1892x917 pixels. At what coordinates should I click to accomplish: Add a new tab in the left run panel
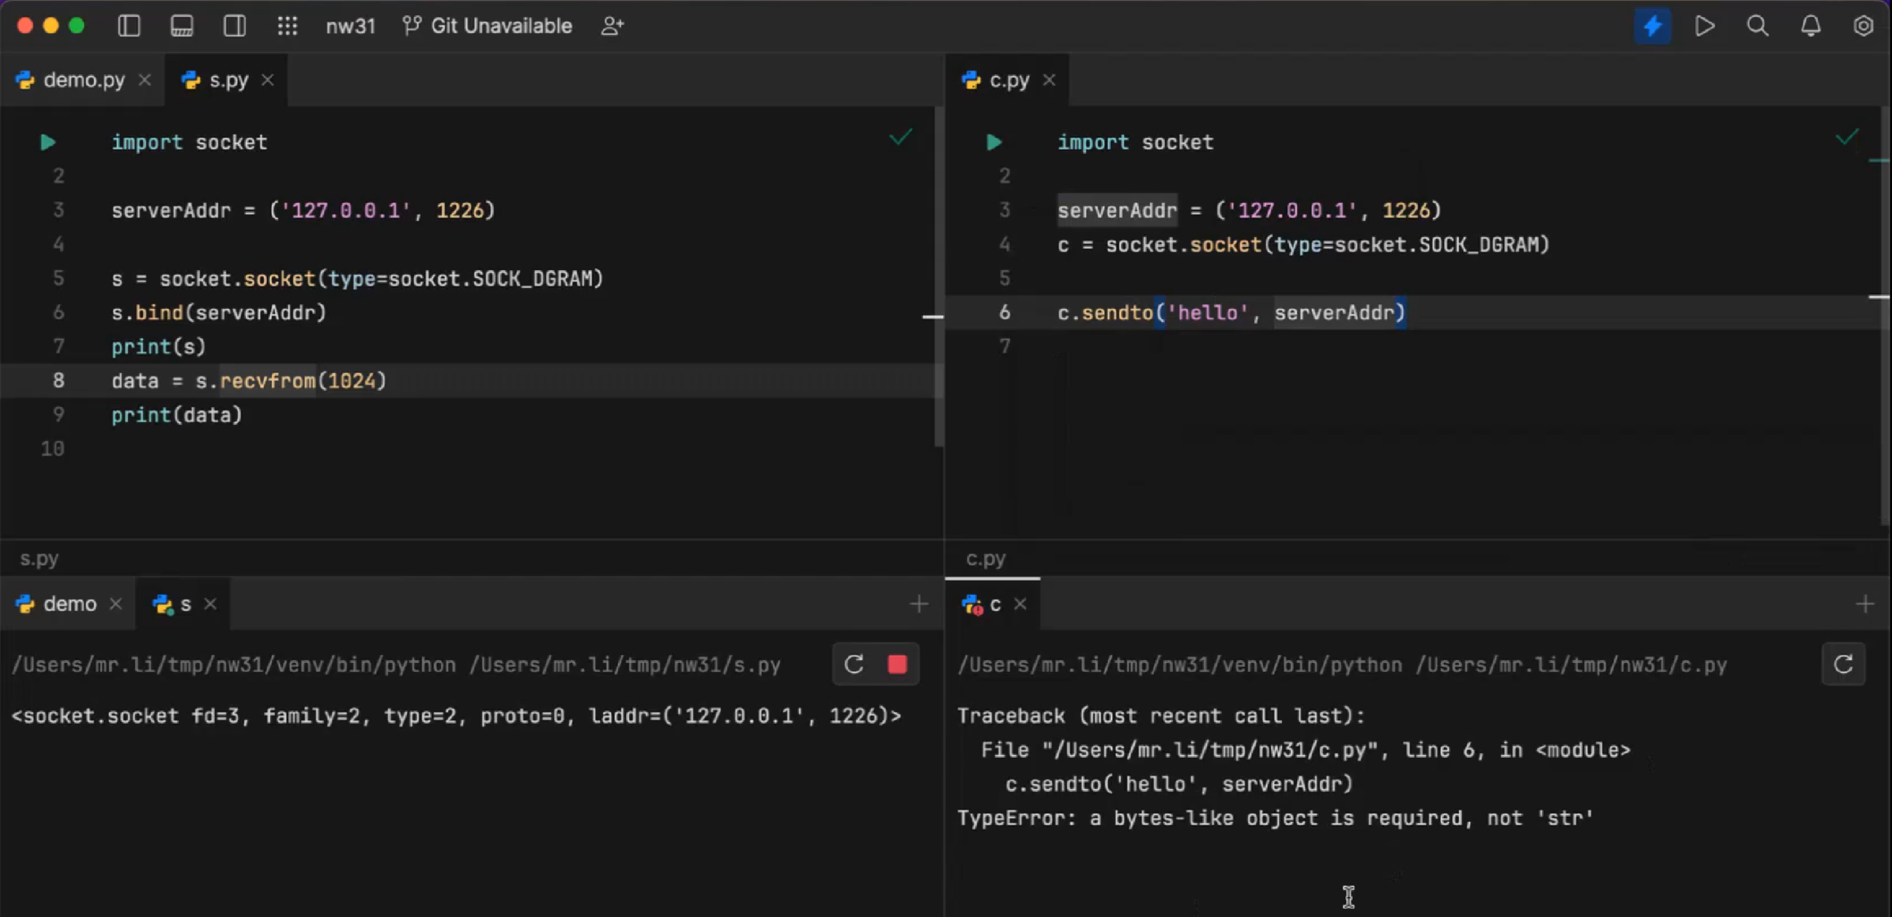click(919, 605)
